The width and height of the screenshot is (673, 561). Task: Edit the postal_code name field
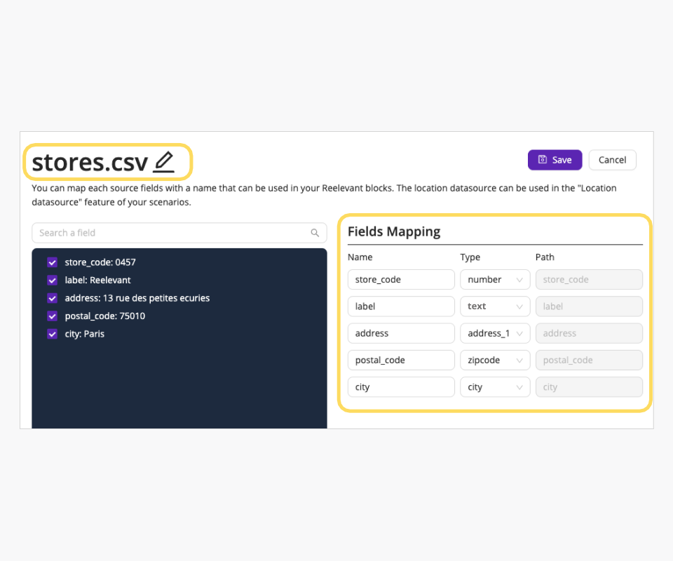click(x=401, y=360)
